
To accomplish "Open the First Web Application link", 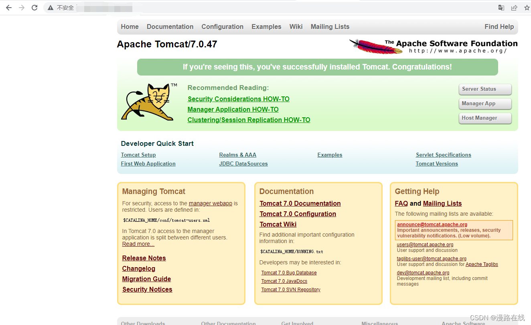I will pyautogui.click(x=148, y=164).
